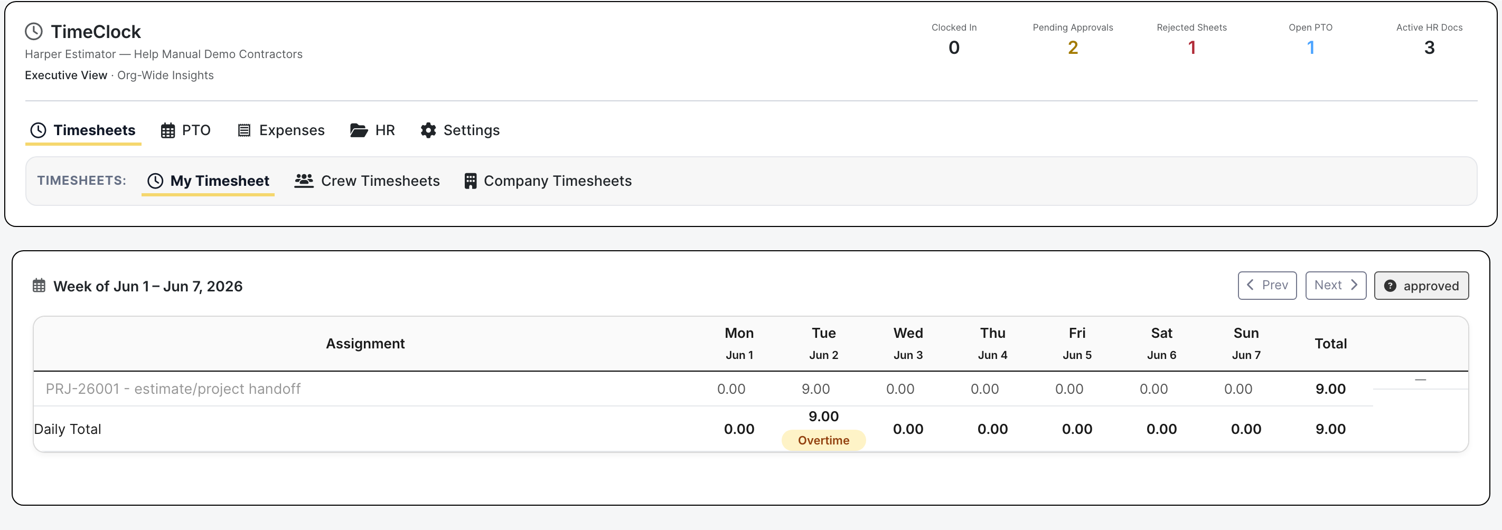Click 'Harper Estimator — Help Manual Demo Contractors'
Viewport: 1502px width, 530px height.
[x=164, y=54]
